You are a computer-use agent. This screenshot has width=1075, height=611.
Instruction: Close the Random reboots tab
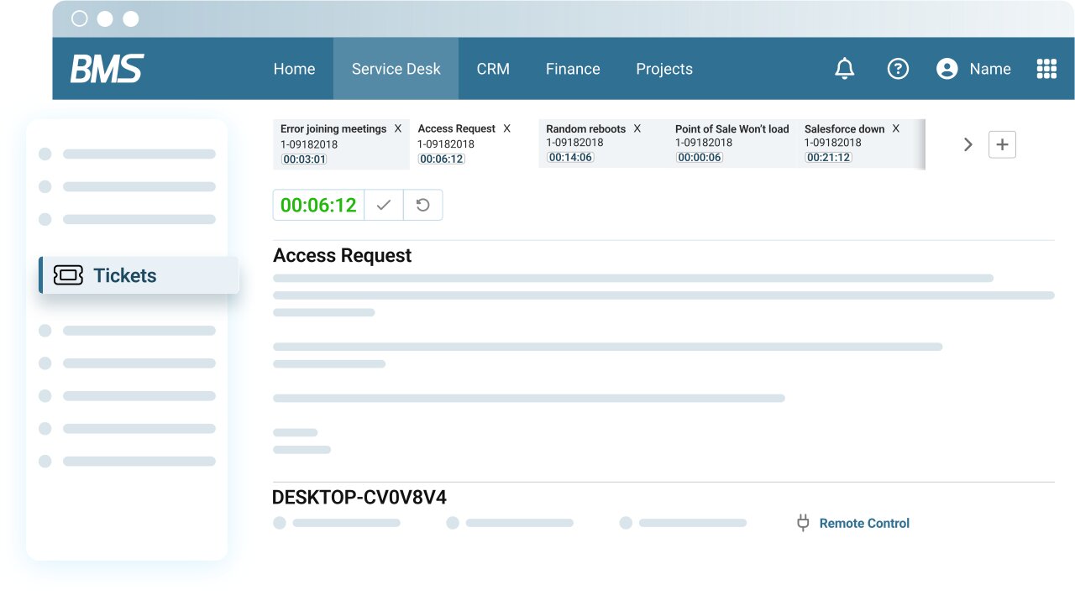(637, 128)
